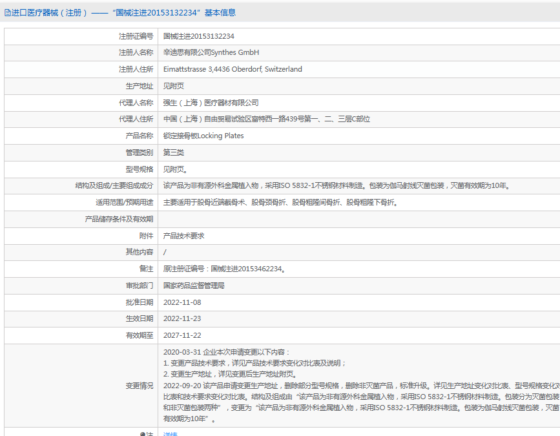The height and width of the screenshot is (436, 560).
Task: Select the 见附页。 value in 型号规格 row
Action: [175, 169]
